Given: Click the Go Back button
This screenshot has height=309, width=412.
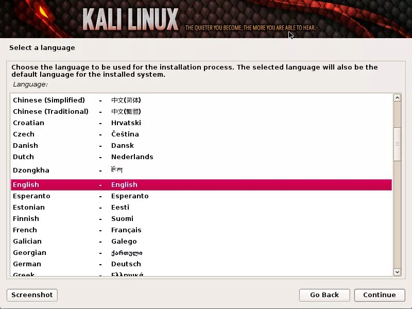Looking at the screenshot, I should pyautogui.click(x=324, y=295).
